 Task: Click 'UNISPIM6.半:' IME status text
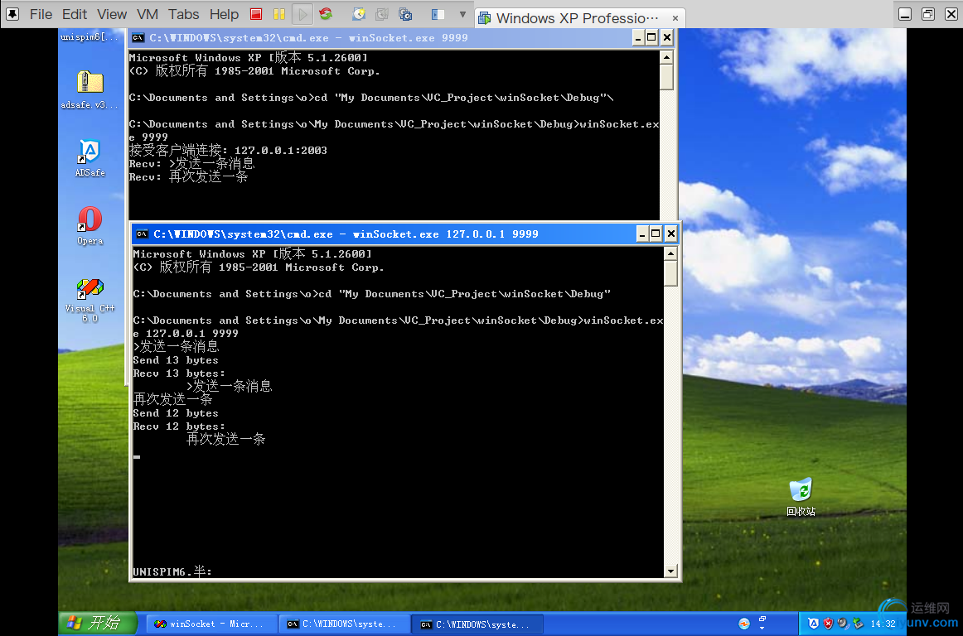tap(172, 571)
